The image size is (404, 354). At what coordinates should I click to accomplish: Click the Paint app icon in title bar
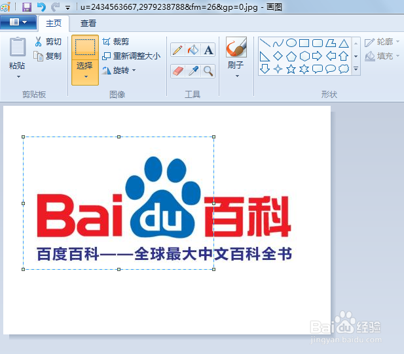click(5, 7)
